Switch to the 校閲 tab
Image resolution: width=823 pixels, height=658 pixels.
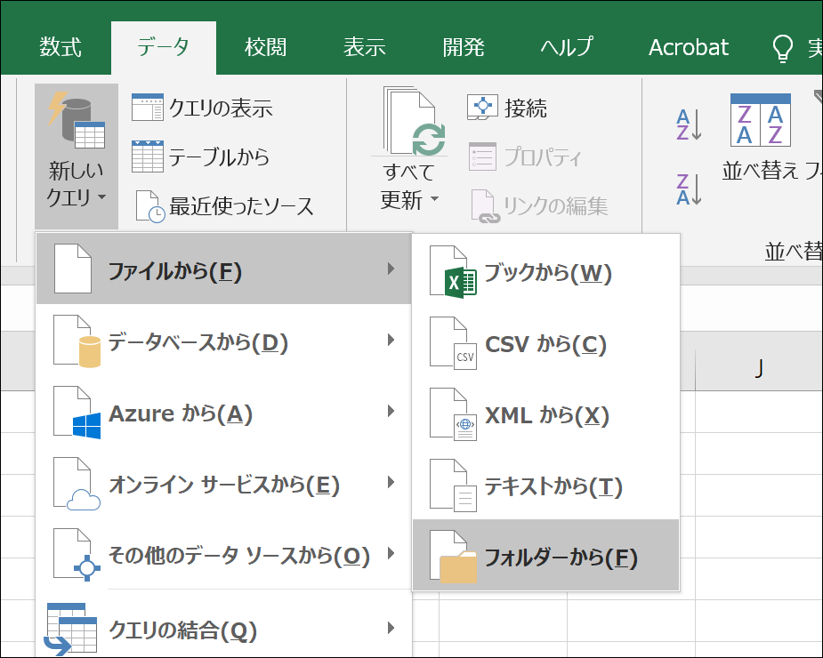(x=266, y=48)
